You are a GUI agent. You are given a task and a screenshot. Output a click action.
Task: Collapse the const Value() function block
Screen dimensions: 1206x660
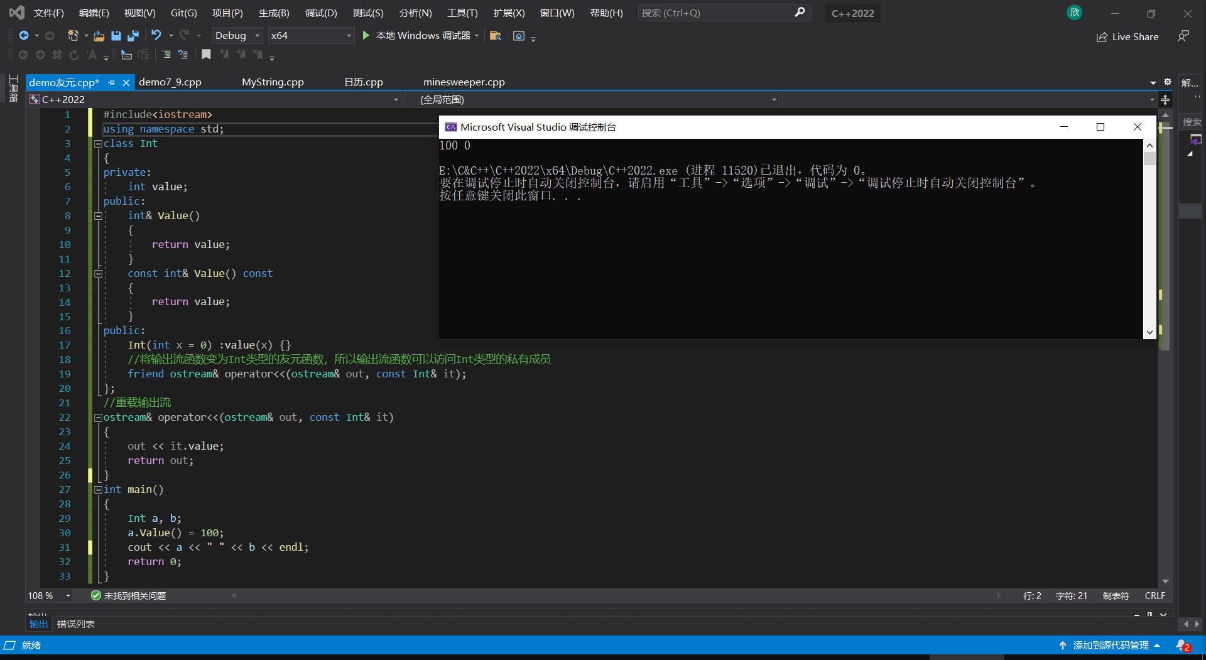(x=98, y=274)
